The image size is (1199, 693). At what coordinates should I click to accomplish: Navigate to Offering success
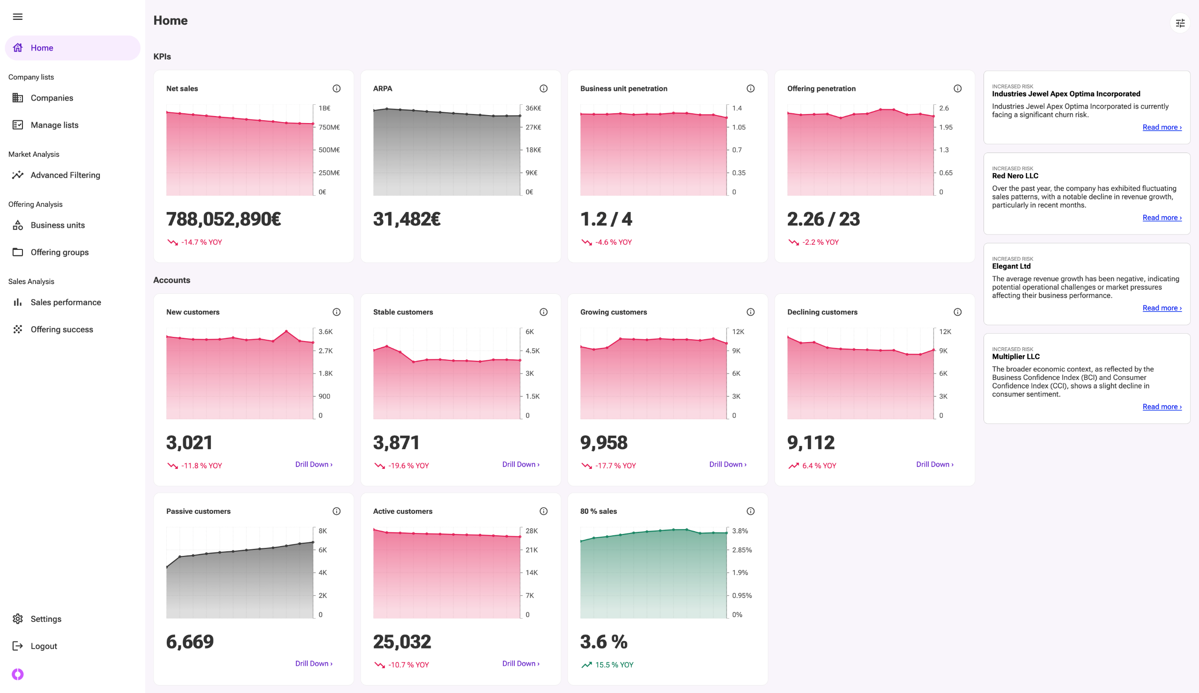point(62,329)
